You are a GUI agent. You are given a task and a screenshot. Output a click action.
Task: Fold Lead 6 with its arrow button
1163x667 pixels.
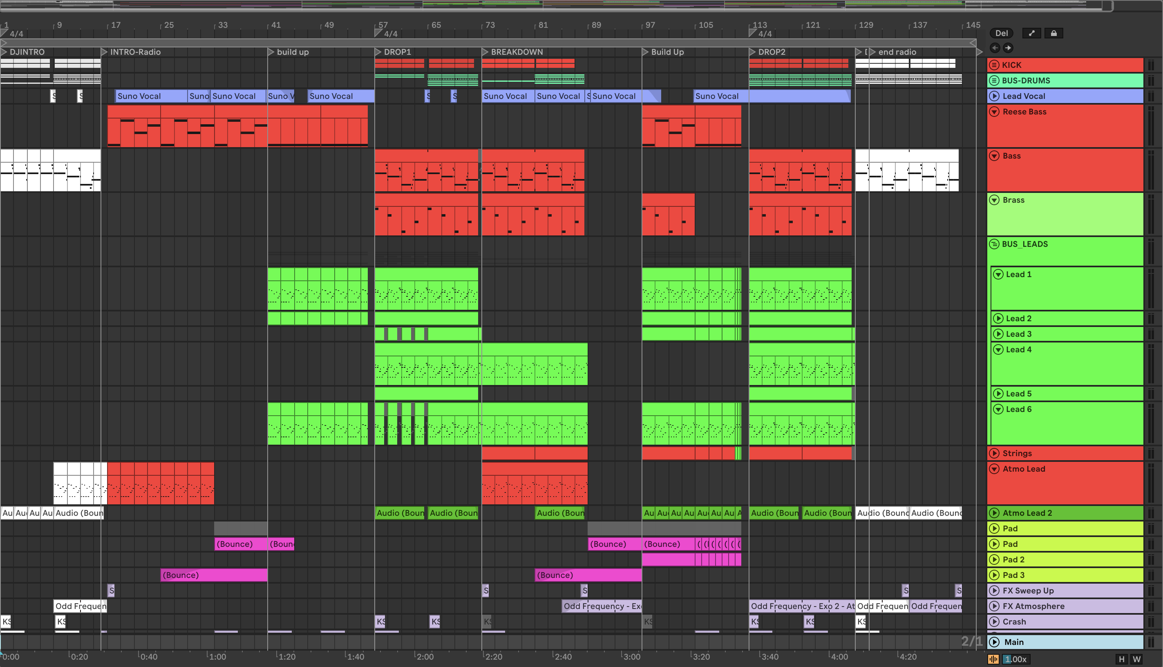(998, 409)
